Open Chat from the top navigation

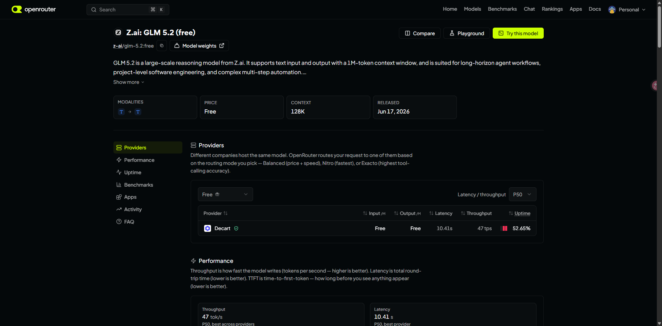(x=529, y=9)
